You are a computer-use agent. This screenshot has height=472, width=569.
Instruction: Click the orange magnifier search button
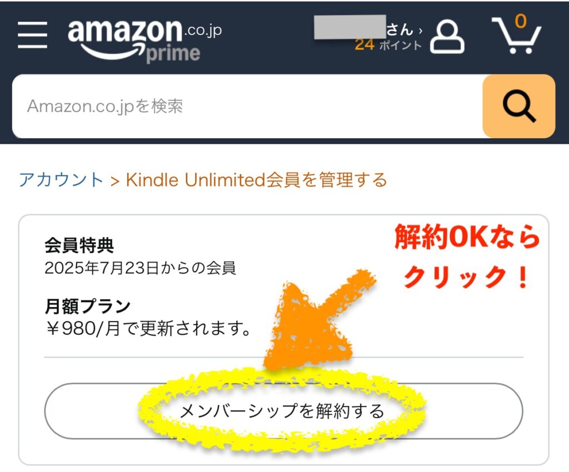coord(518,106)
